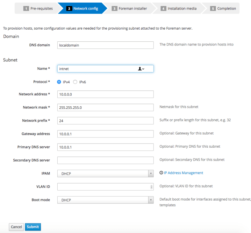This screenshot has height=233, width=251.
Task: Expand the Boot mode dropdown
Action: click(x=105, y=200)
